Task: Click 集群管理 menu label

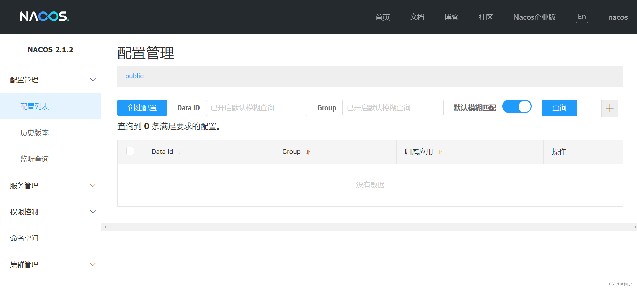Action: click(24, 265)
